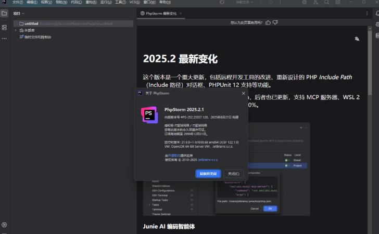
Task: Click the PhpStorm 2025.2.1 version title
Action: tap(184, 110)
